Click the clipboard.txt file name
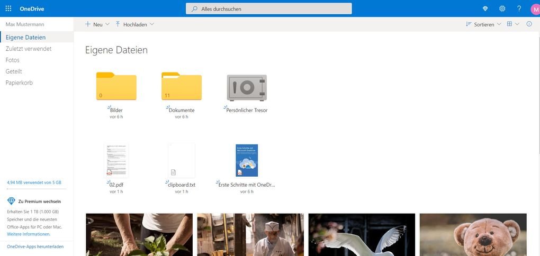Screen dimensions: 540x256 tap(182, 185)
